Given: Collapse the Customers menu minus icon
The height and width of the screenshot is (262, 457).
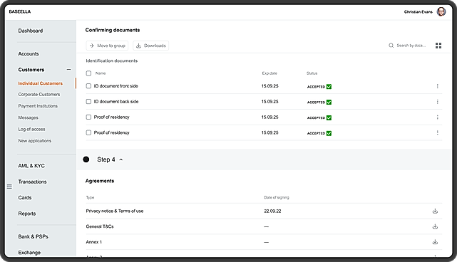Looking at the screenshot, I should 68,70.
